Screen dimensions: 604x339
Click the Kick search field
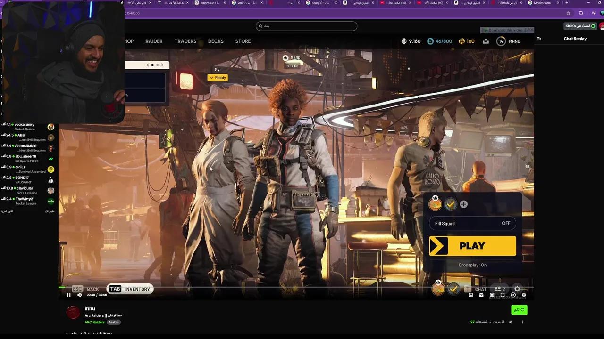click(x=306, y=26)
